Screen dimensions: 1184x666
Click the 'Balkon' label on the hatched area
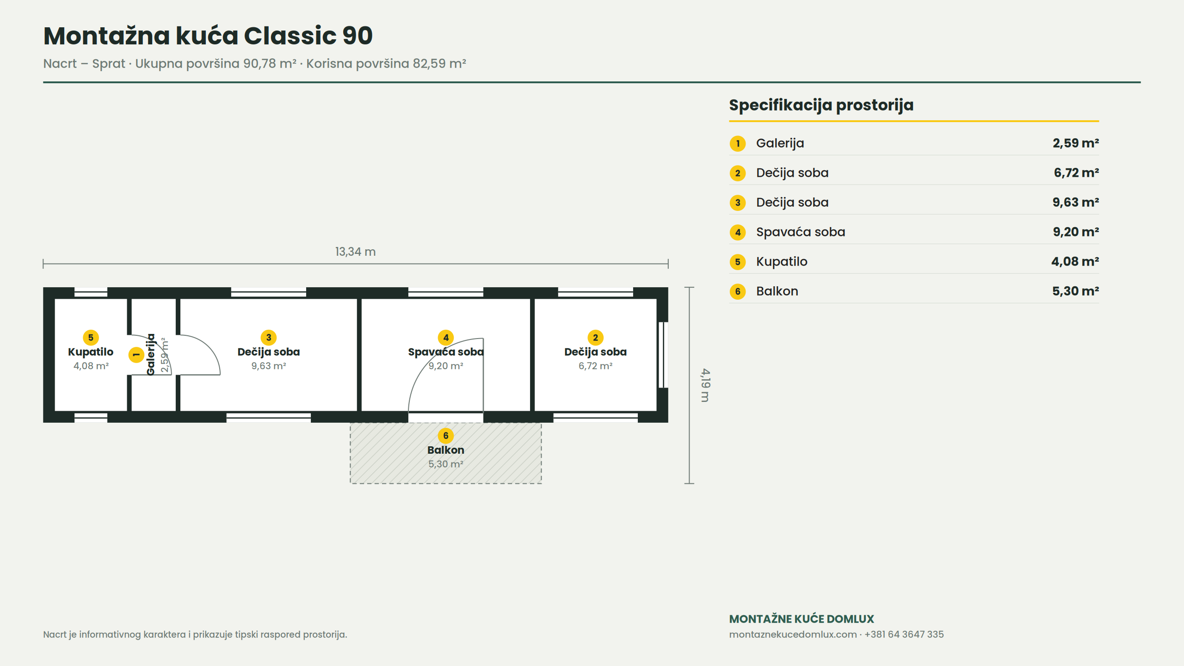(446, 450)
